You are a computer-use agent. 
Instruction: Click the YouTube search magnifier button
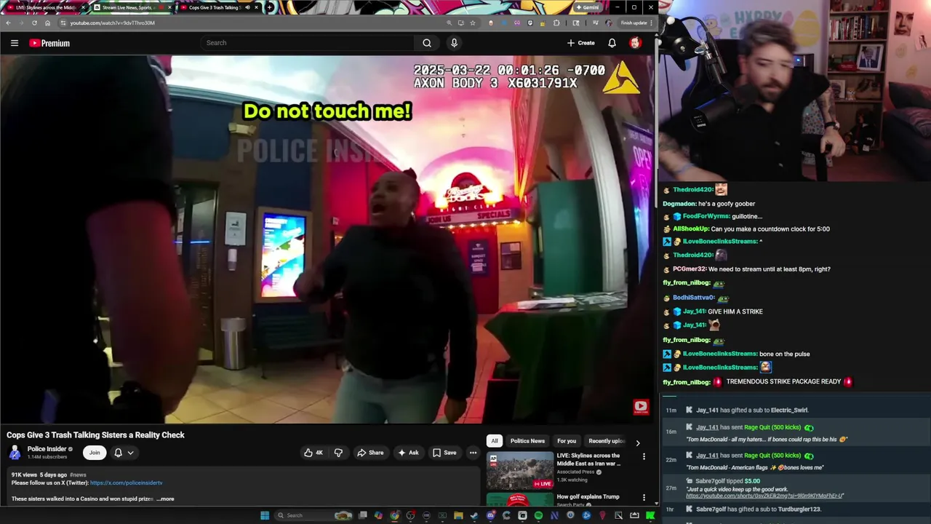427,43
